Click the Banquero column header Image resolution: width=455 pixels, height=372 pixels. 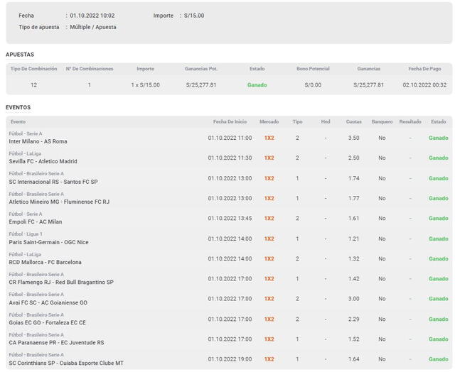(382, 121)
